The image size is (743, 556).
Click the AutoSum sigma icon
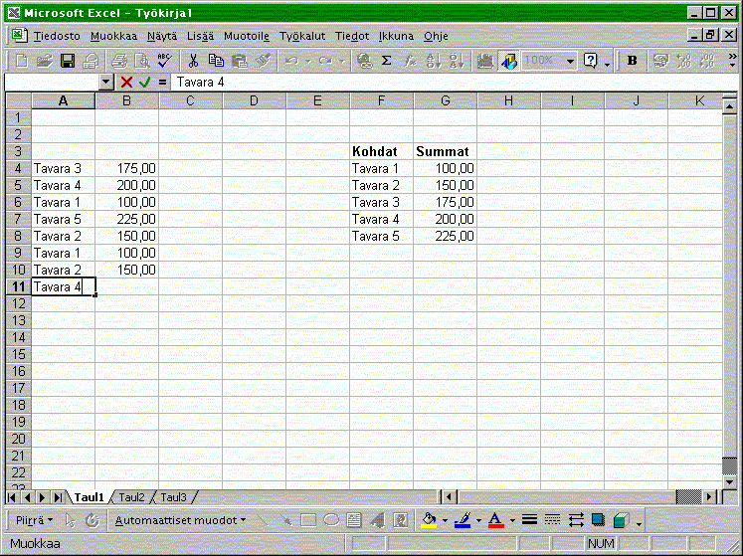386,61
